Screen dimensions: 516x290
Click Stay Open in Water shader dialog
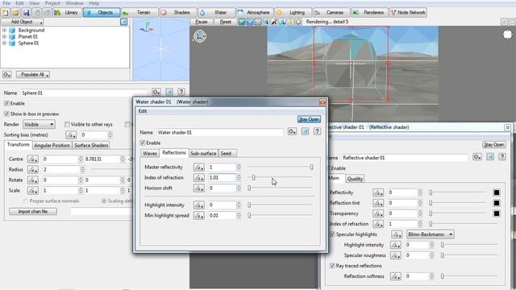pos(309,119)
